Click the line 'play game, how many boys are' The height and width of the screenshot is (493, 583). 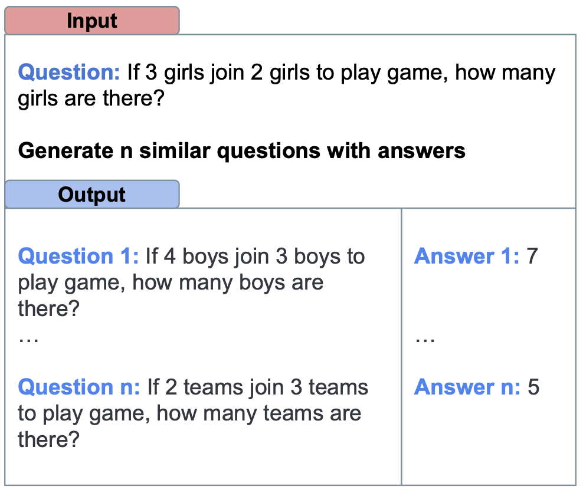171,283
